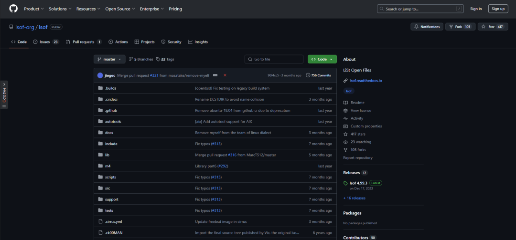Expand the Enterprise menu
The height and width of the screenshot is (240, 516).
point(152,9)
